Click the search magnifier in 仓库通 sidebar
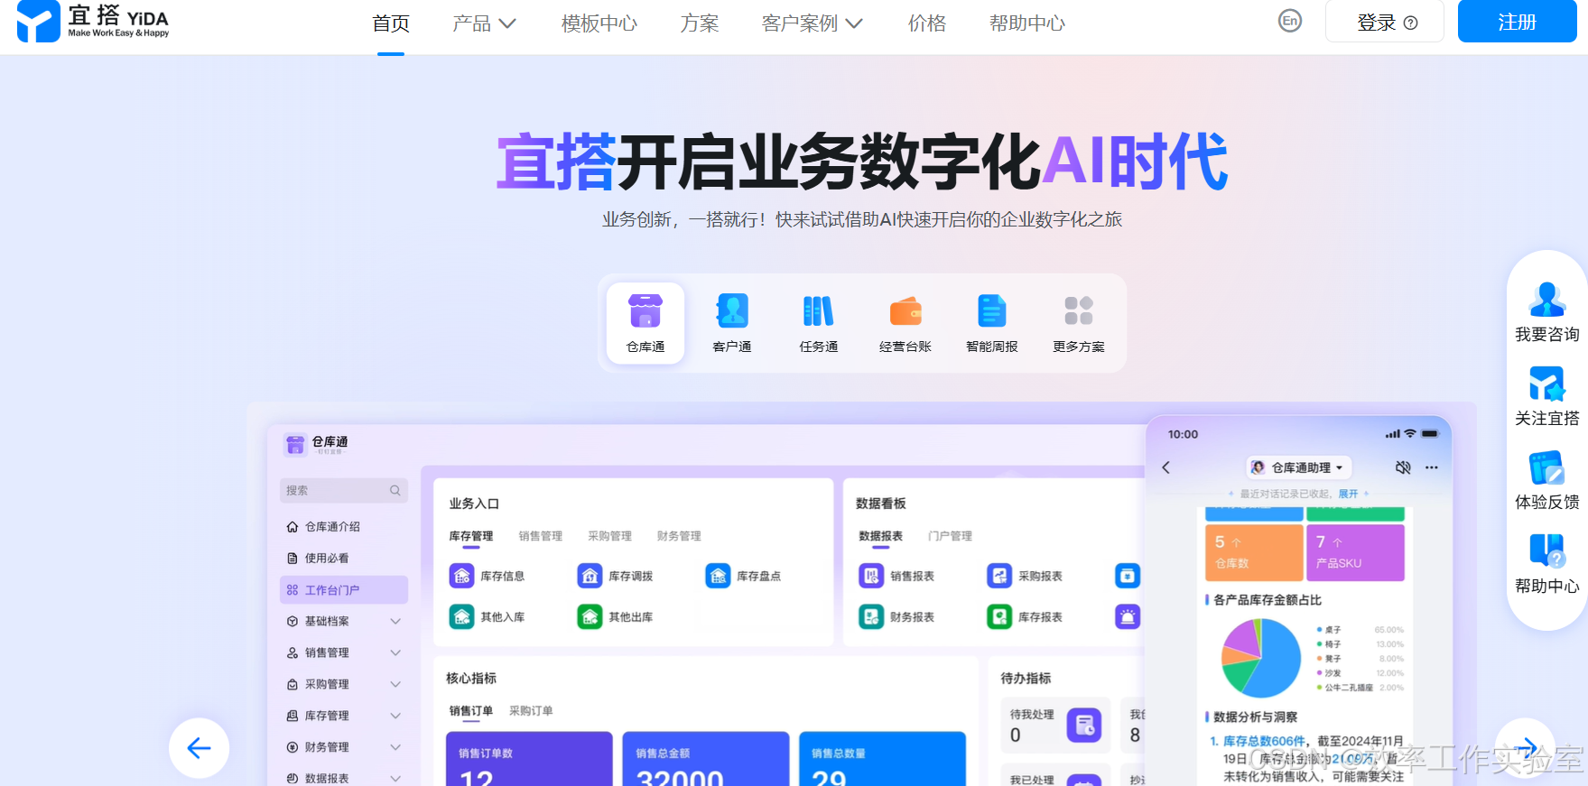Viewport: 1588px width, 786px height. click(x=395, y=490)
